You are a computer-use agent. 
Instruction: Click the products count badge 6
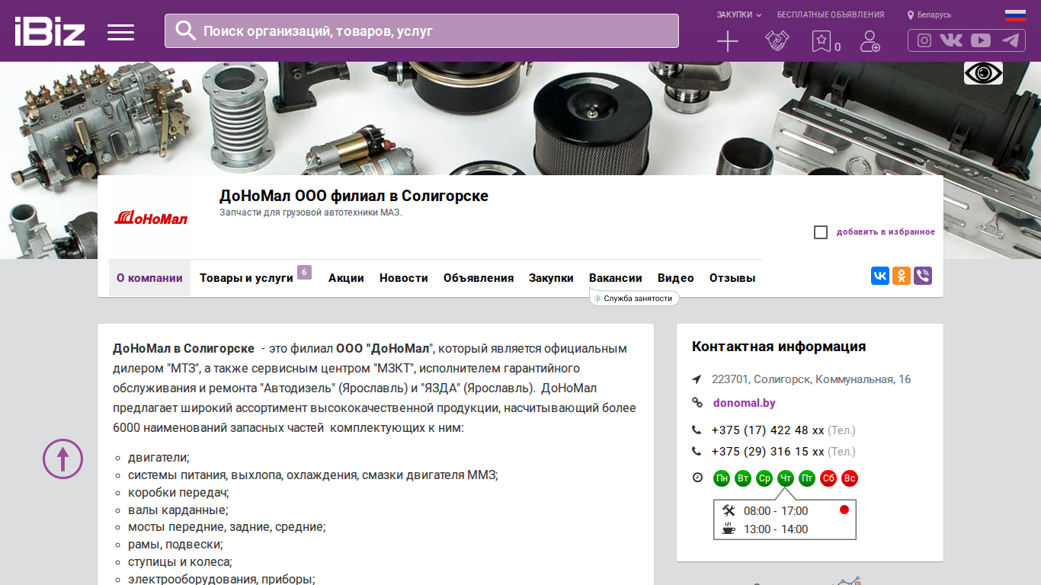pos(304,272)
